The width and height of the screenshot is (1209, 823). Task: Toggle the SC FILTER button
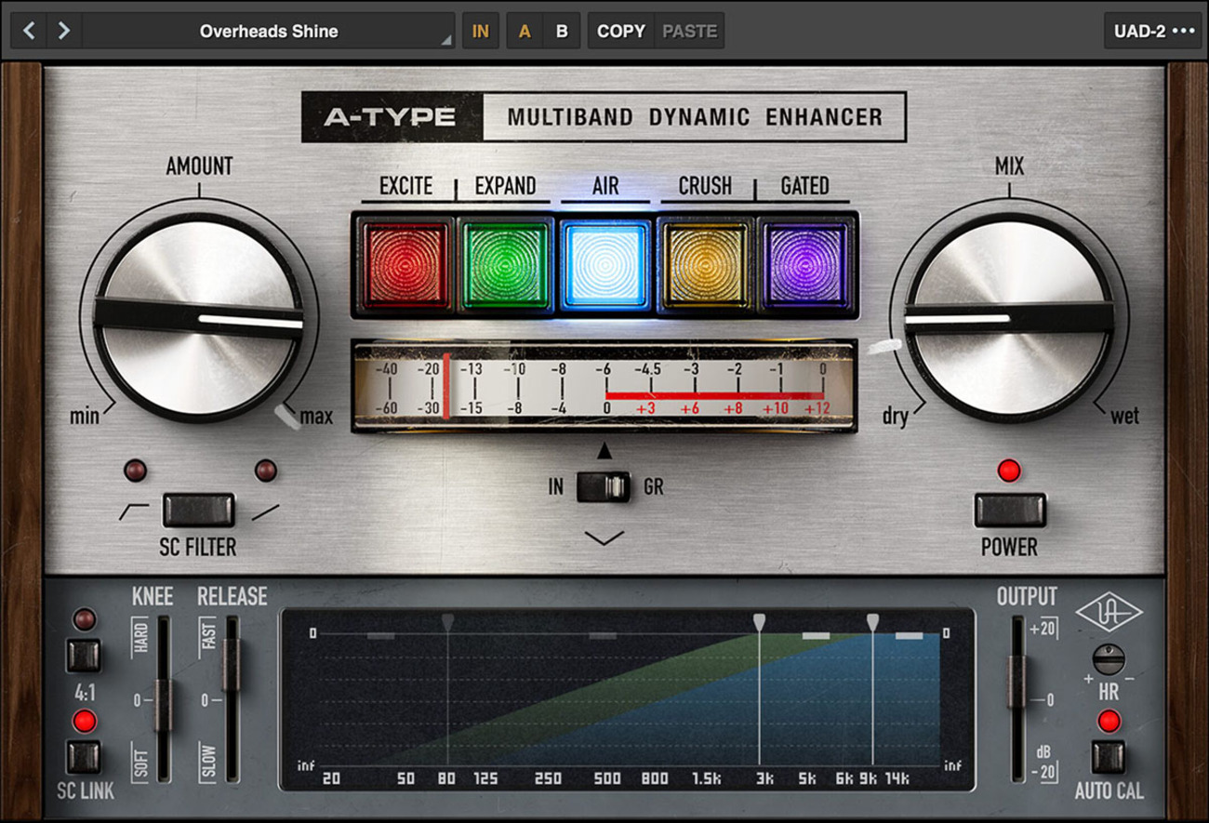tap(198, 510)
